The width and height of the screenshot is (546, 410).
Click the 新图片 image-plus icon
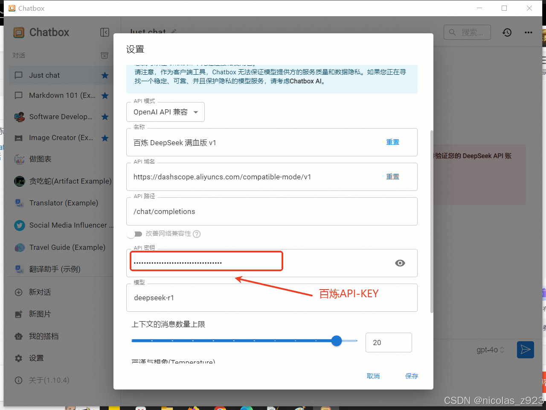pyautogui.click(x=18, y=314)
